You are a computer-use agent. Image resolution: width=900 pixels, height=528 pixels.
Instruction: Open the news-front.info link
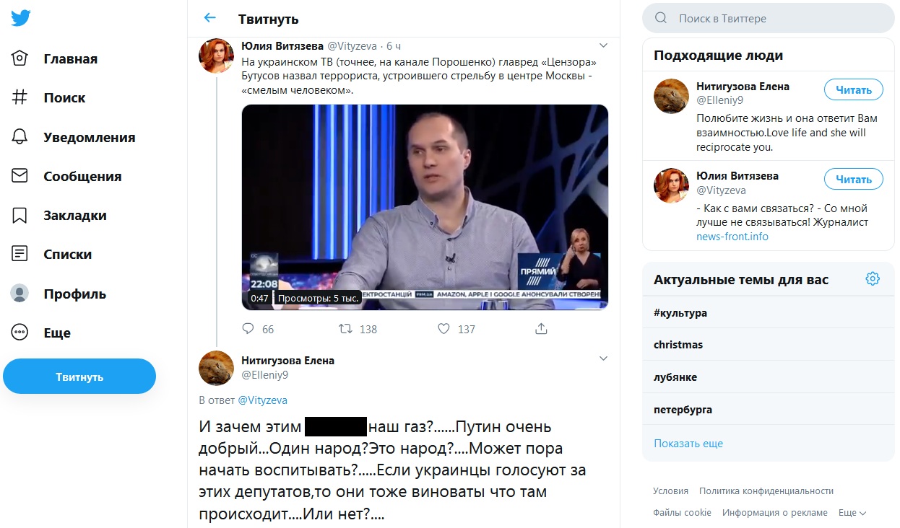point(732,237)
